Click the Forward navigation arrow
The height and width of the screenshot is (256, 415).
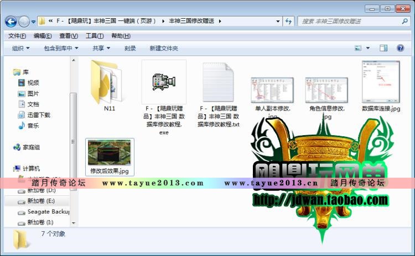pyautogui.click(x=24, y=22)
